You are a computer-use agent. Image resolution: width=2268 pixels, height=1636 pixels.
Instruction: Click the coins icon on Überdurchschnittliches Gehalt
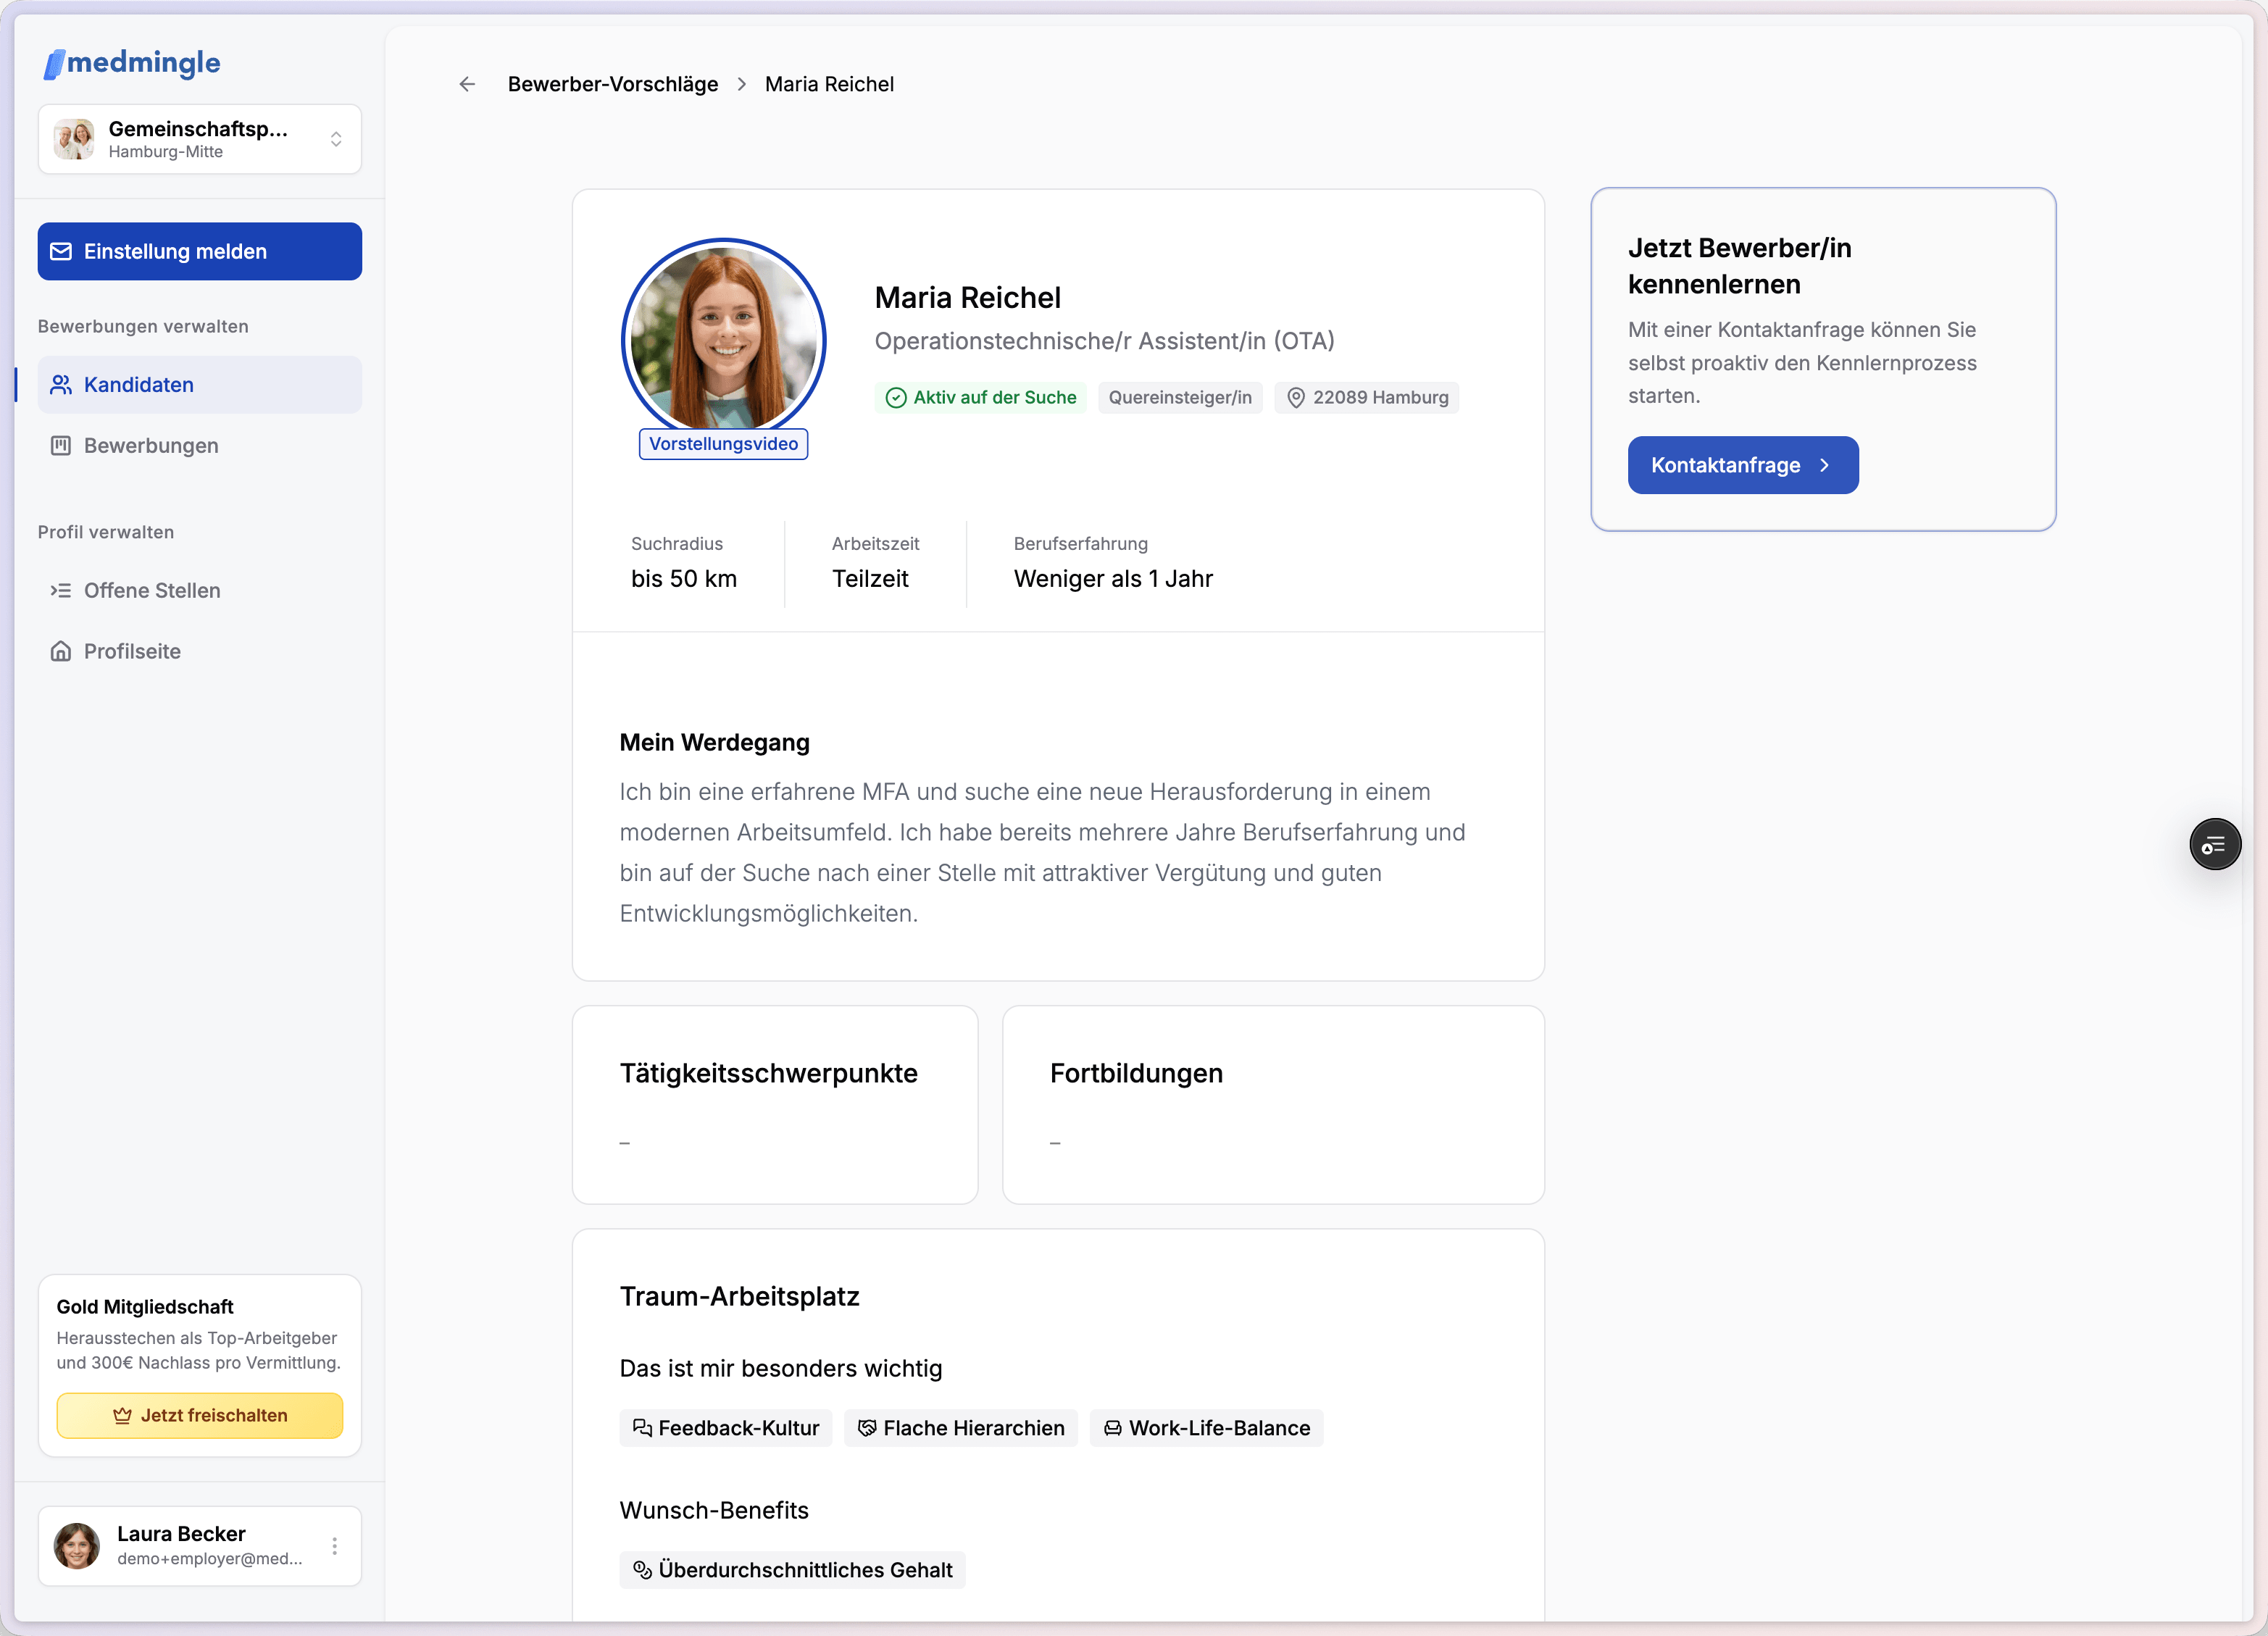(x=642, y=1570)
